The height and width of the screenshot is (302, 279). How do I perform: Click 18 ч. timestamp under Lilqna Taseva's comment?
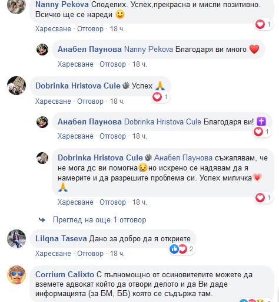pos(117,254)
